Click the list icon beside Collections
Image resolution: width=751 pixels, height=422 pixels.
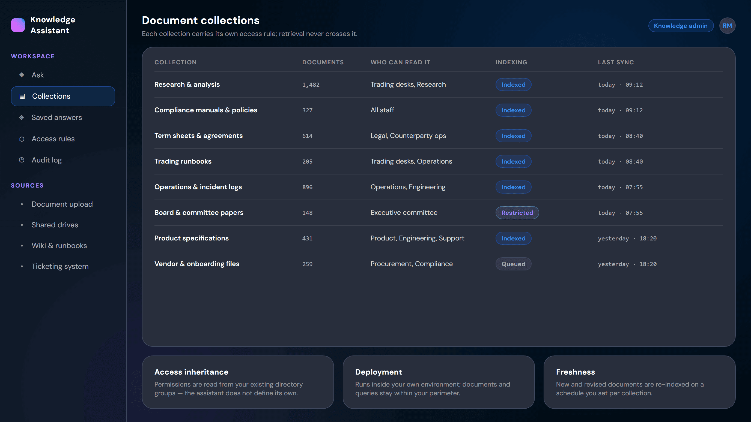pos(22,96)
